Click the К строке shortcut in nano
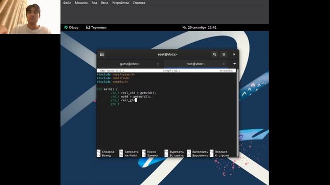The height and width of the screenshot is (185, 330). click(220, 155)
